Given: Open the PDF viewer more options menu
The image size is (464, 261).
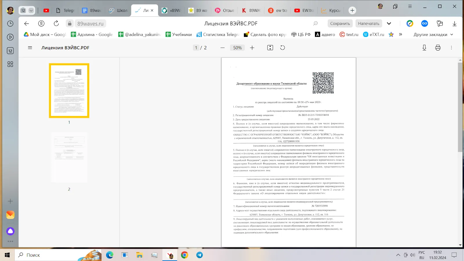Looking at the screenshot, I should tap(451, 48).
